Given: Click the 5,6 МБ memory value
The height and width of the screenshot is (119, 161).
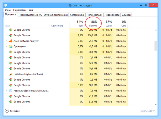Looking at the screenshot, I should point(94,58).
